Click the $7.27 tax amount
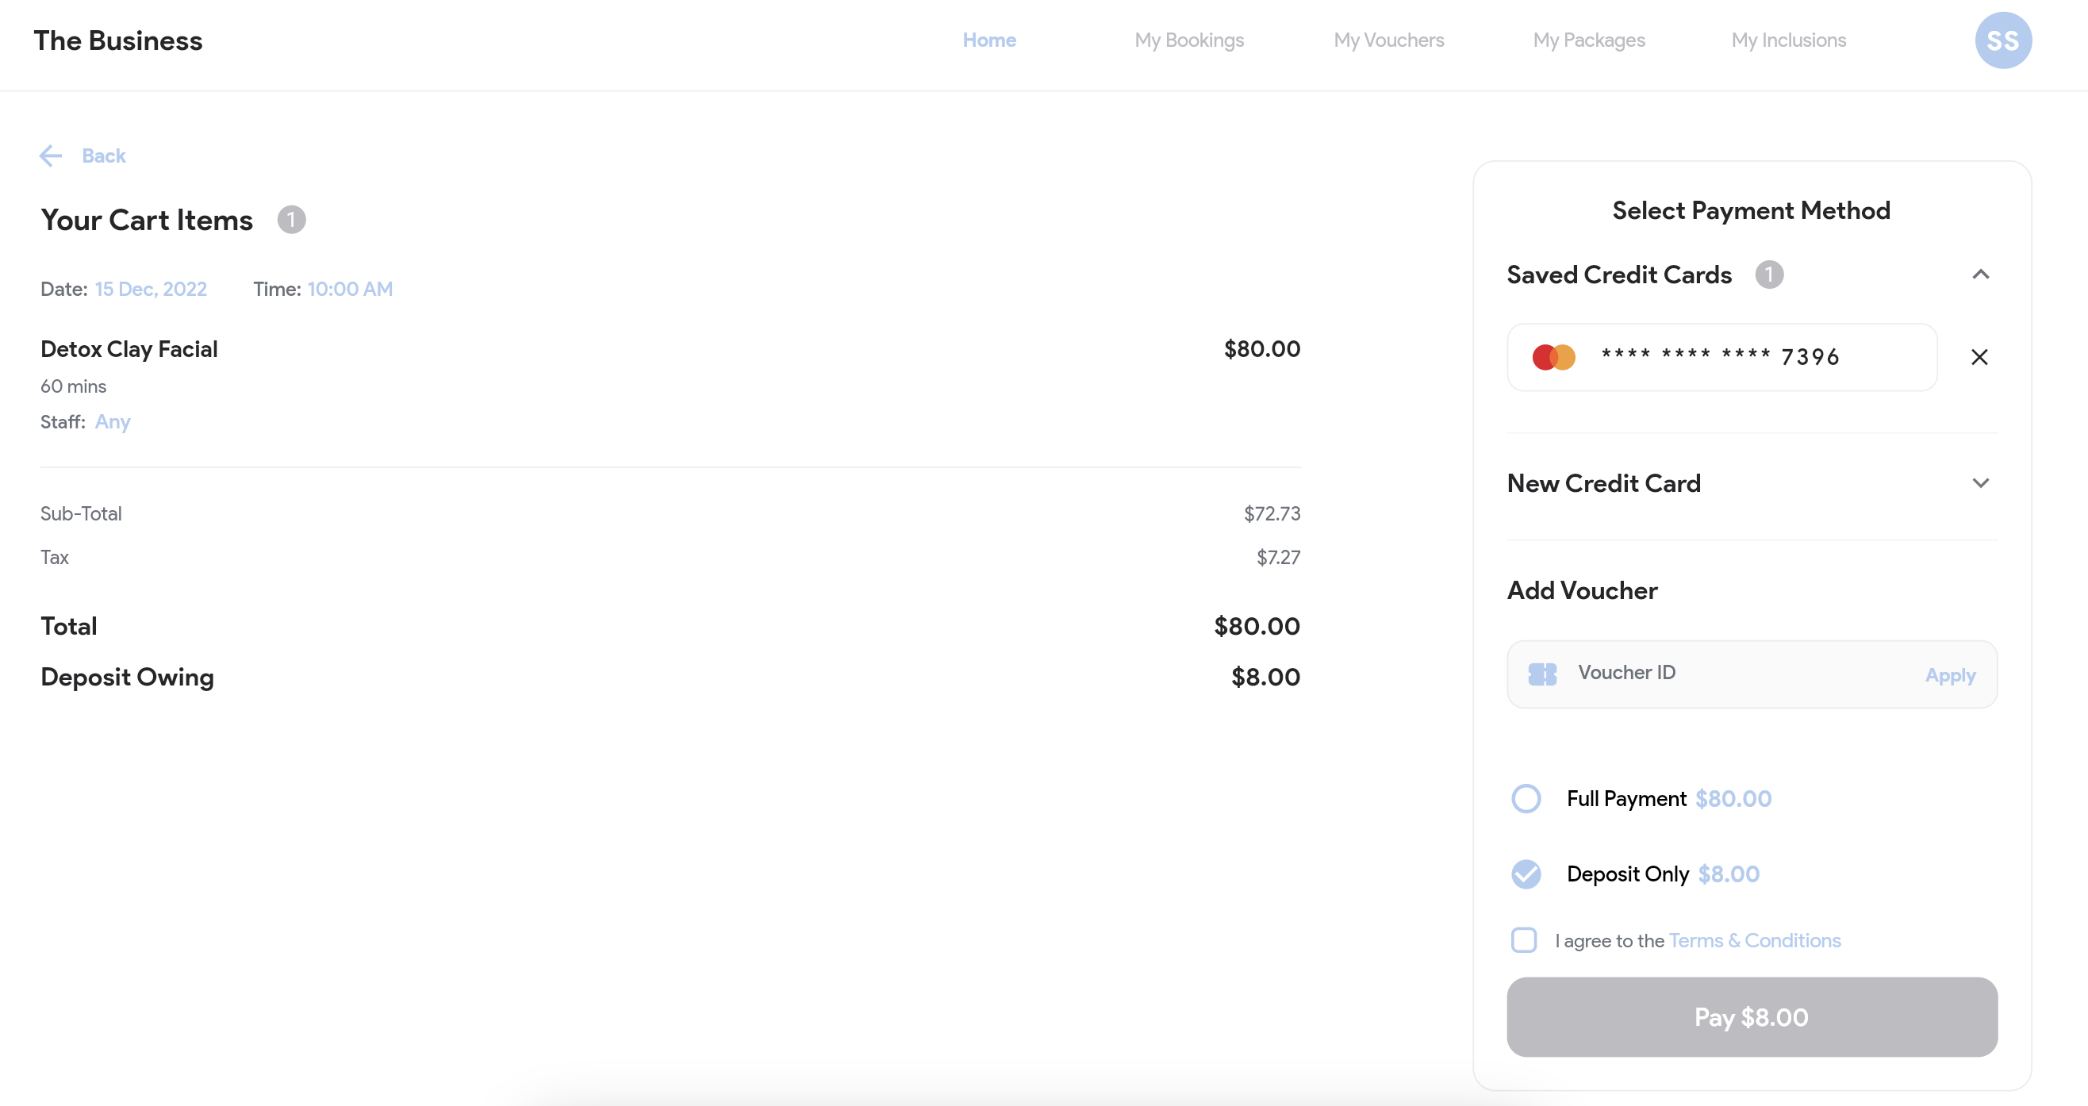The height and width of the screenshot is (1106, 2088). coord(1278,558)
